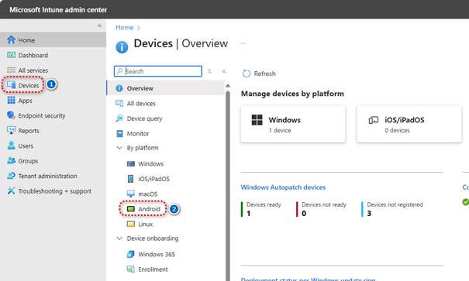Collapse the main left sidebar with the double chevron
Image resolution: width=469 pixels, height=281 pixels.
coord(99,26)
